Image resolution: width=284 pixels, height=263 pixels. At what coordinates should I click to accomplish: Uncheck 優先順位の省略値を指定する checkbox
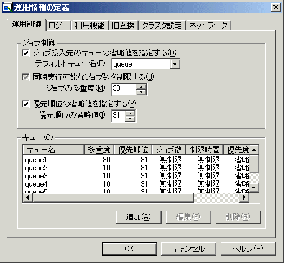pyautogui.click(x=25, y=104)
